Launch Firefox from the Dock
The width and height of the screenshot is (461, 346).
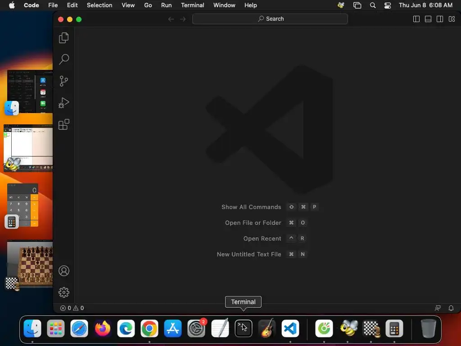pyautogui.click(x=103, y=328)
